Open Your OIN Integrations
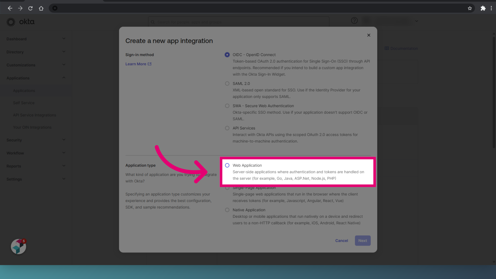Viewport: 496px width, 279px height. coord(32,127)
